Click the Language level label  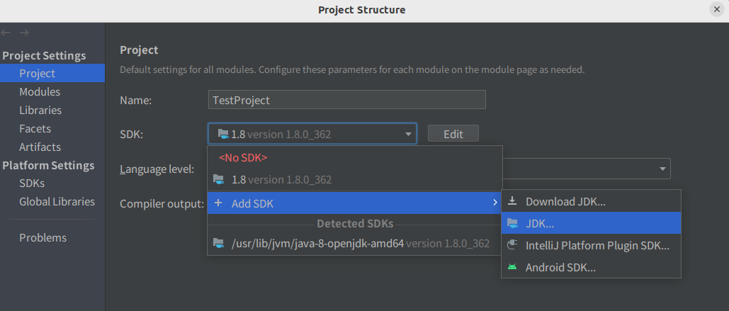(x=157, y=169)
